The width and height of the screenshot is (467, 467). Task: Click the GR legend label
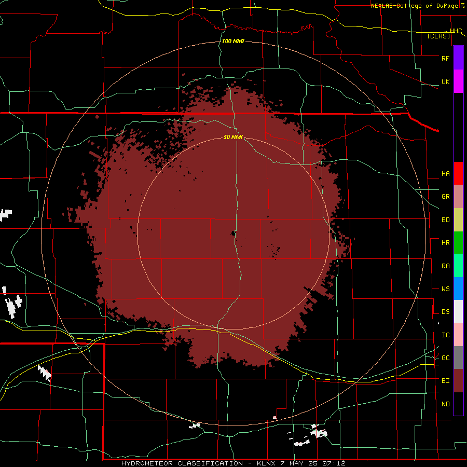pyautogui.click(x=445, y=197)
